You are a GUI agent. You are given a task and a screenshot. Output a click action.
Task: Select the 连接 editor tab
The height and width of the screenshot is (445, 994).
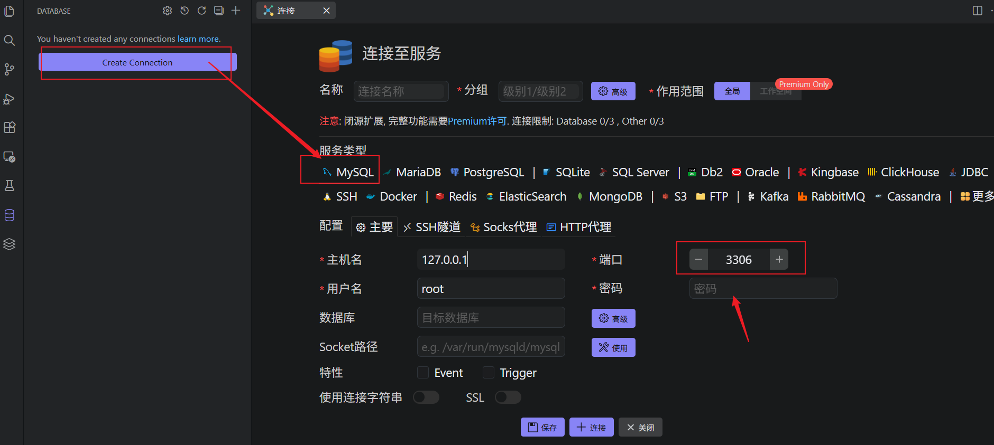296,11
